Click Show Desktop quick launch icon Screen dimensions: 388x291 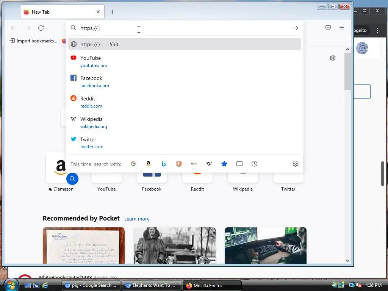pyautogui.click(x=27, y=286)
